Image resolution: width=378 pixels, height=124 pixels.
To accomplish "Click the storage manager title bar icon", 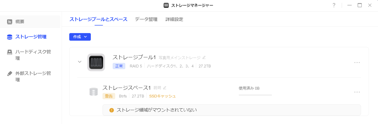I will click(x=166, y=5).
